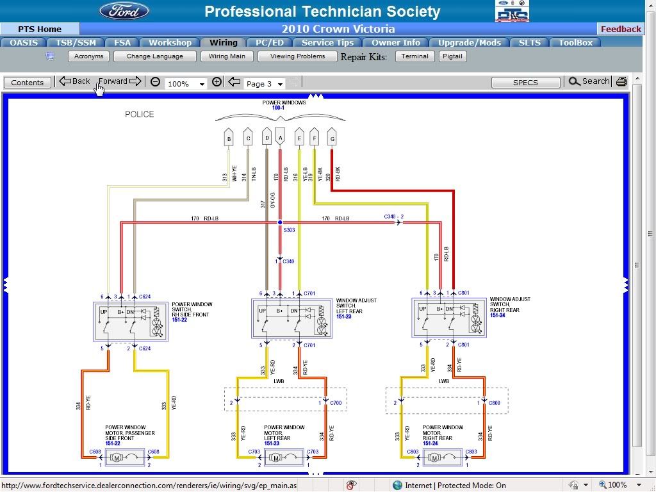Open the ToolBox tab
This screenshot has width=656, height=492.
[576, 43]
